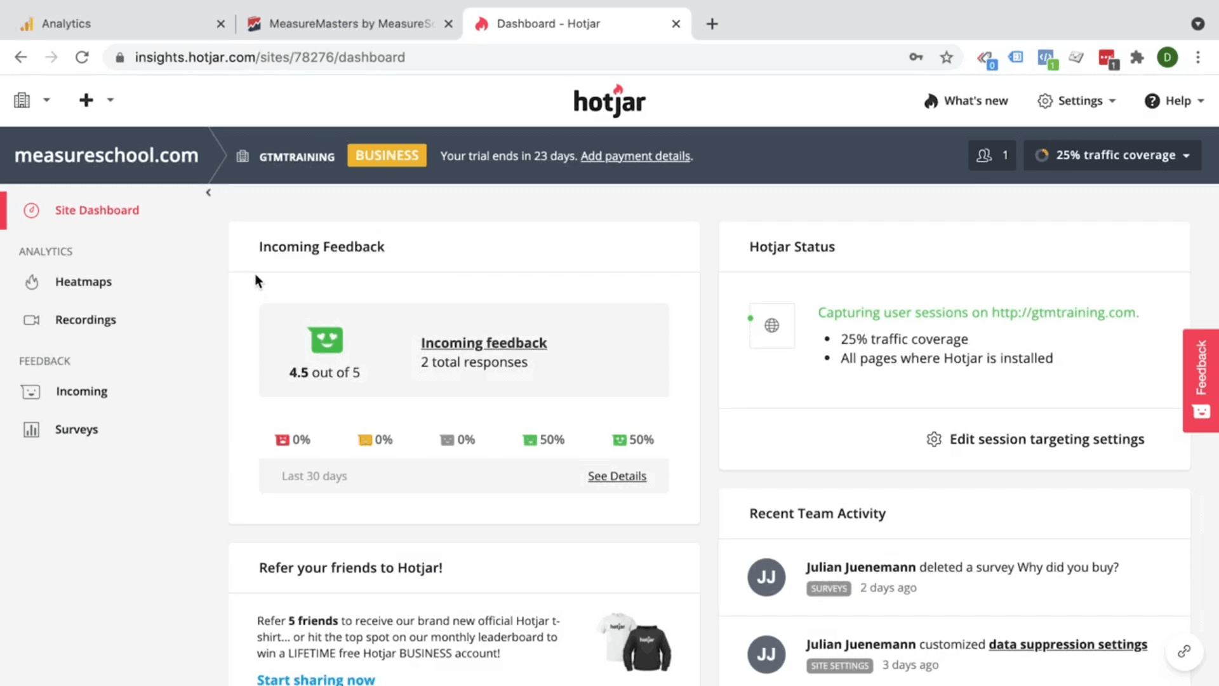Click the Add payment details link
Viewport: 1219px width, 686px height.
(x=635, y=156)
